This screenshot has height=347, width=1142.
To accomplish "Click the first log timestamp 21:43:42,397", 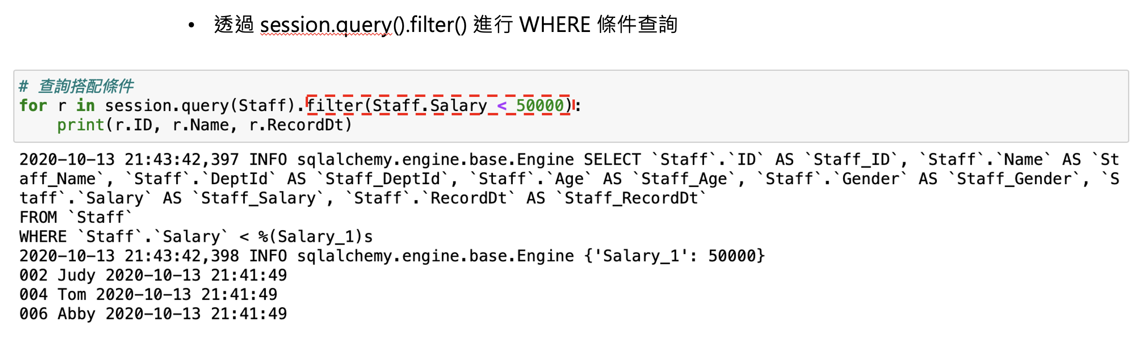I will tap(181, 159).
